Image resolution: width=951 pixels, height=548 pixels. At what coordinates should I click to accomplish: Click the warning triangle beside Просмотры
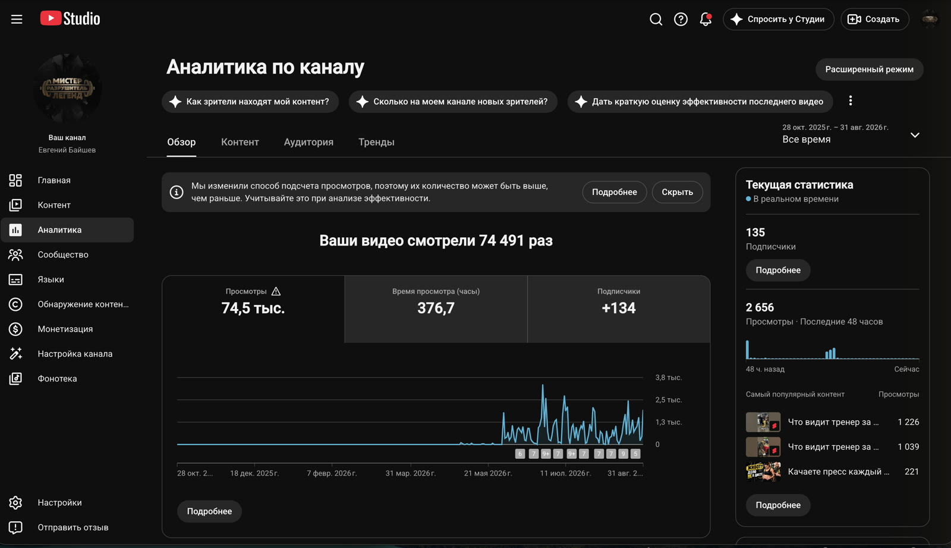(276, 291)
